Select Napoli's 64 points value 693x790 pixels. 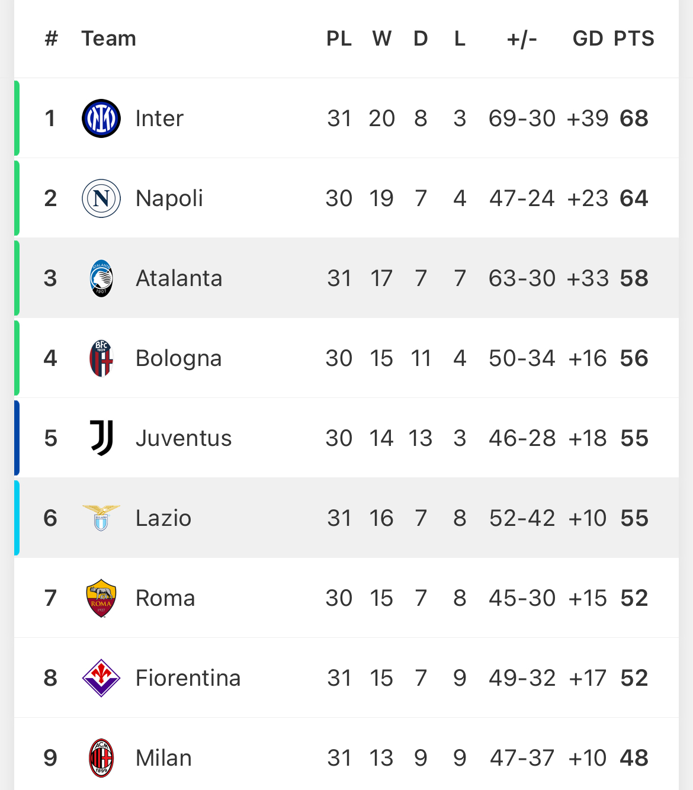(x=634, y=198)
